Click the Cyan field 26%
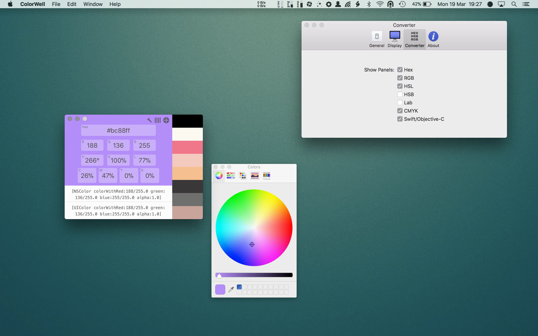 pyautogui.click(x=87, y=176)
